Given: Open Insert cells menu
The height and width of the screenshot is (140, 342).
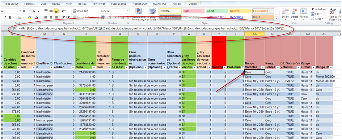Looking at the screenshot, I should 285,14.
